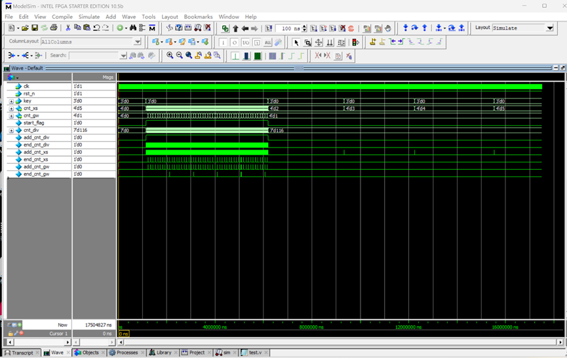The height and width of the screenshot is (358, 567).
Task: Open the New file dropdown arrow
Action: [18, 28]
